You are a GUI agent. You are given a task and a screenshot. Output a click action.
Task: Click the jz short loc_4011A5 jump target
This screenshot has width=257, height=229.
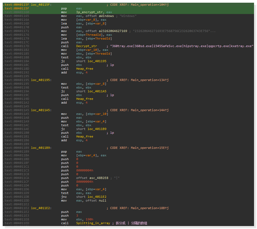[97, 91]
